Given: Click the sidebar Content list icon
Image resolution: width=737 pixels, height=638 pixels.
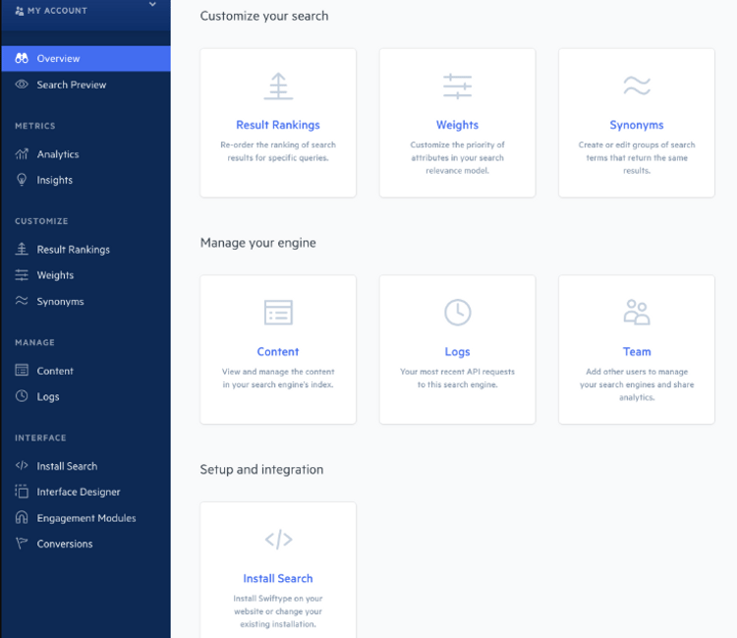Looking at the screenshot, I should tap(22, 371).
